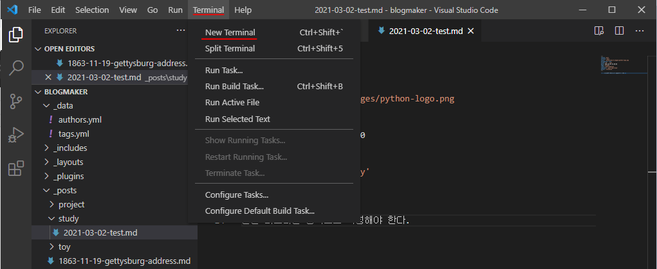Select 2021-03-02-test.md under study folder
Viewport: 657px width, 269px height.
tap(100, 232)
